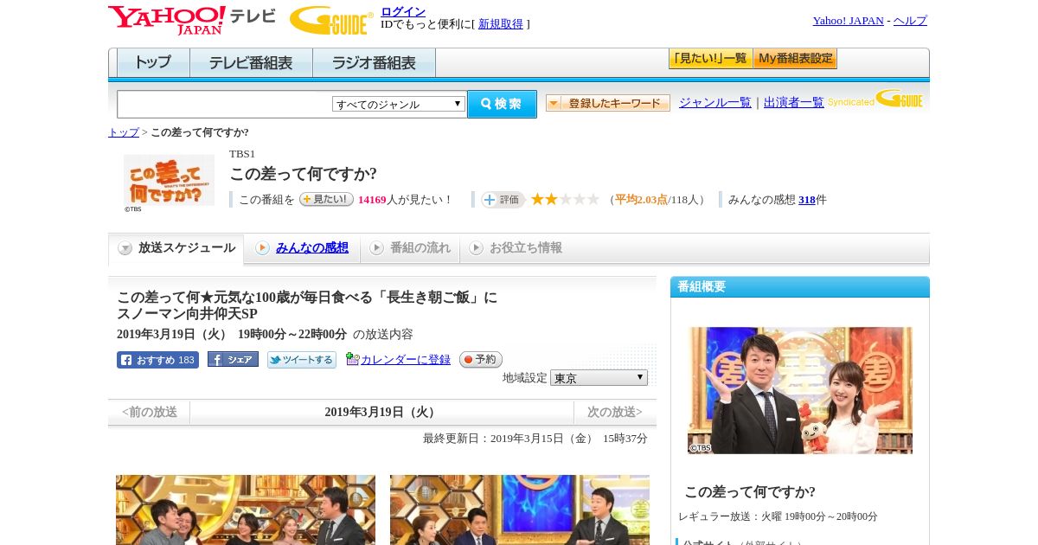Click the 平均2.03点/118人 rating text
The height and width of the screenshot is (545, 1038).
pyautogui.click(x=657, y=200)
